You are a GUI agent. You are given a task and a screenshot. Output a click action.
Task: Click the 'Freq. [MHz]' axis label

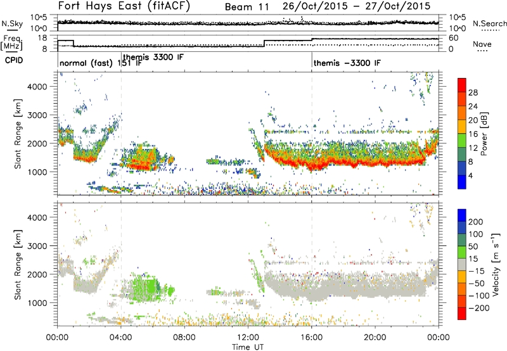click(x=11, y=42)
